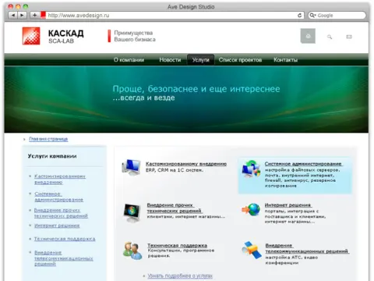Viewport: 374px width, 281px height.
Task: Click banner subtitle ...всегда и везде
Action: tap(143, 98)
